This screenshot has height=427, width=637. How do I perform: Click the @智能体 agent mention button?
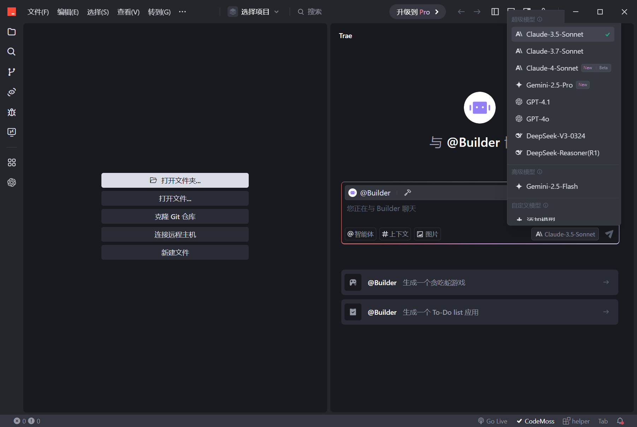(x=360, y=234)
